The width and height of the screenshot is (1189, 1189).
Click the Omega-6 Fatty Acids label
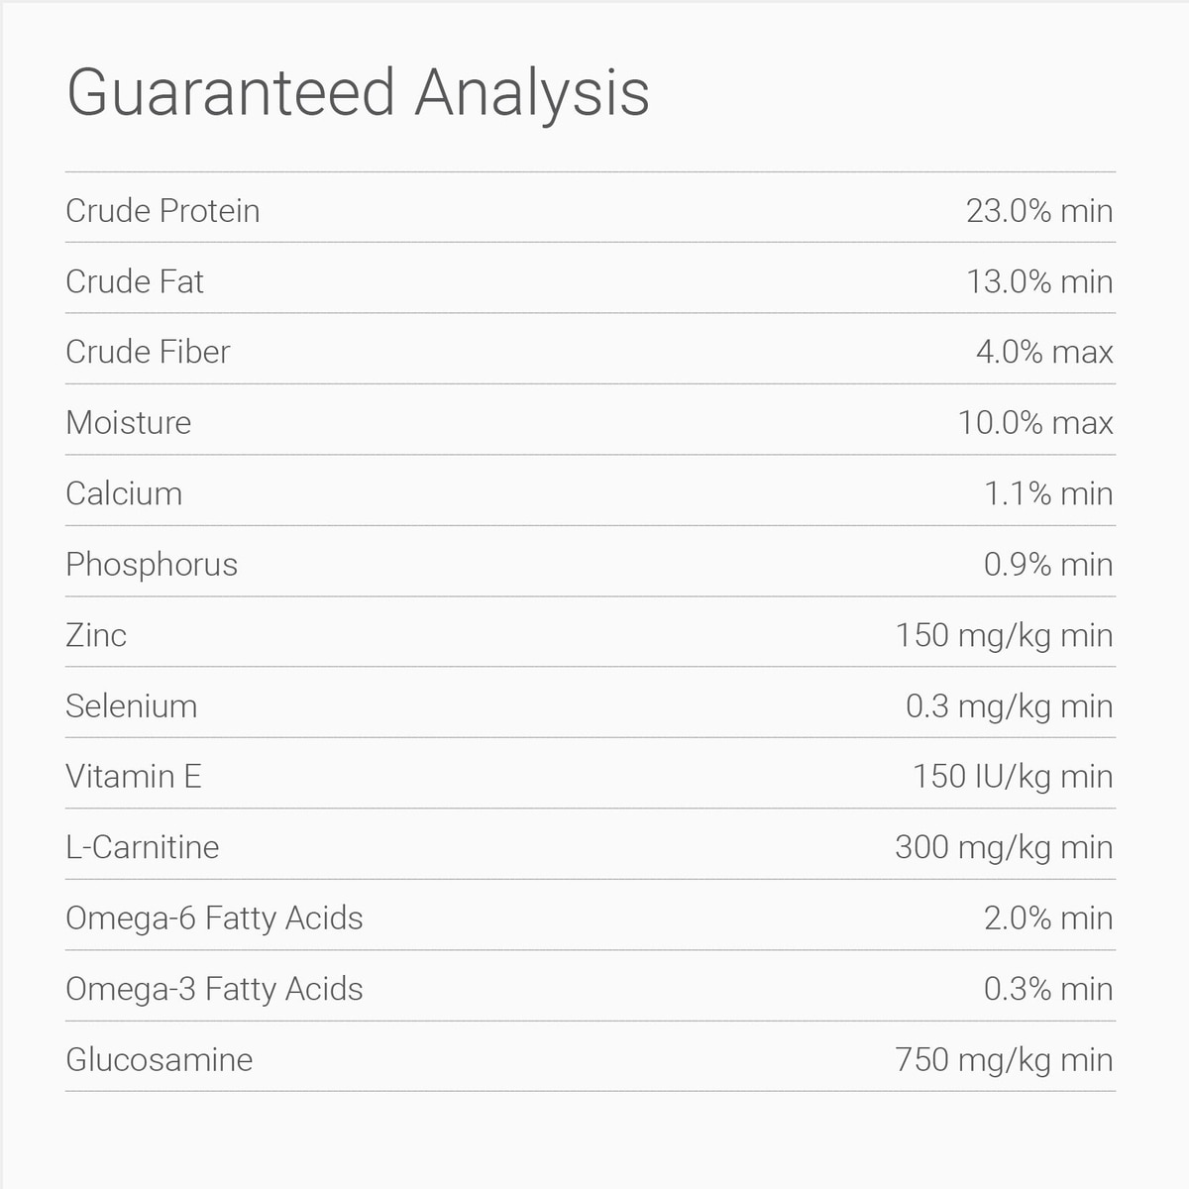(x=214, y=919)
